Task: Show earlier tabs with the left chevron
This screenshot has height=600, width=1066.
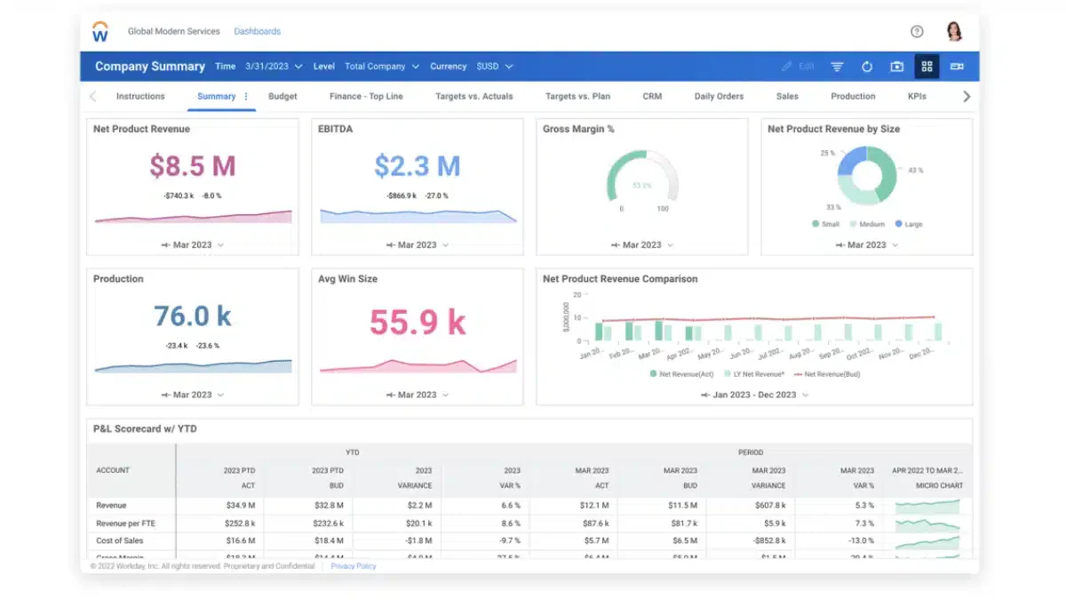Action: pos(93,96)
